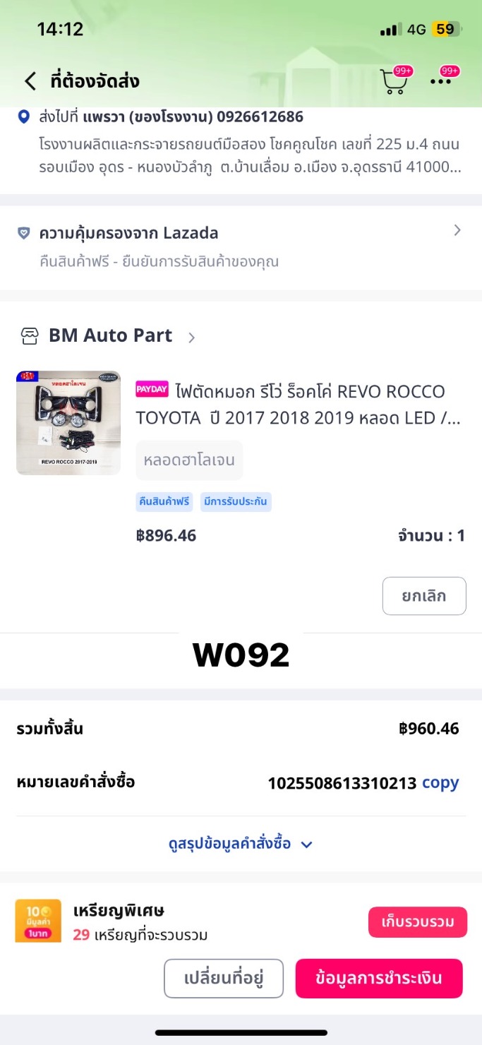Image resolution: width=482 pixels, height=1045 pixels.
Task: Tap the เปลี่ยนที่อยู่ change address button
Action: point(224,979)
